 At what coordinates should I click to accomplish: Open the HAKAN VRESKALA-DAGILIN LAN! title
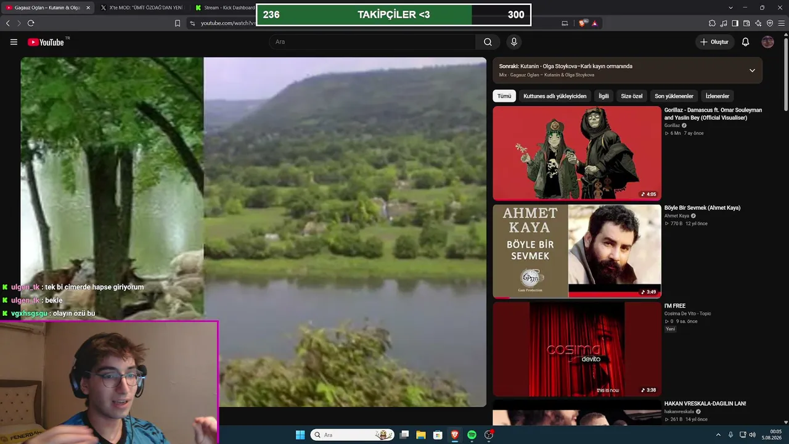coord(705,403)
